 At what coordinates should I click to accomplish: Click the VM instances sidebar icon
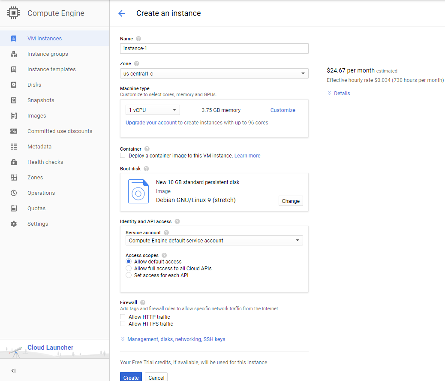click(14, 38)
